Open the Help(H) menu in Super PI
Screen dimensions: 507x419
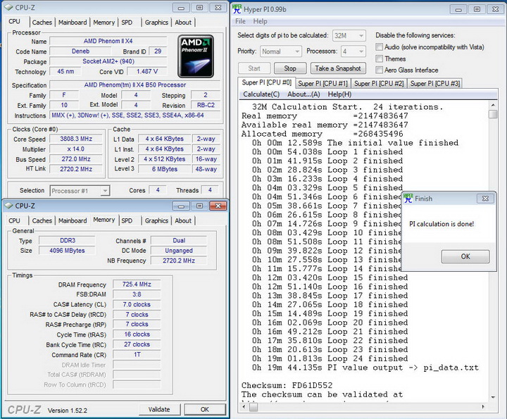pyautogui.click(x=339, y=94)
